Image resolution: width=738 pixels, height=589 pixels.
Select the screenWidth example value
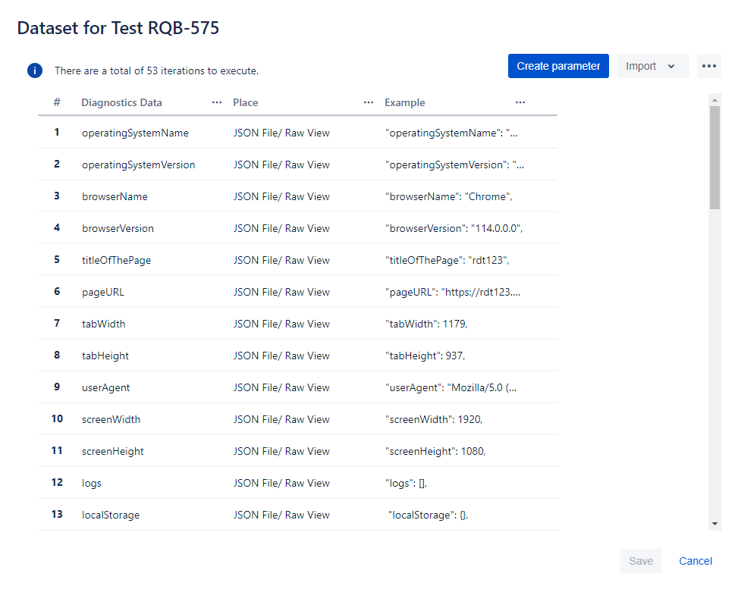pyautogui.click(x=434, y=419)
